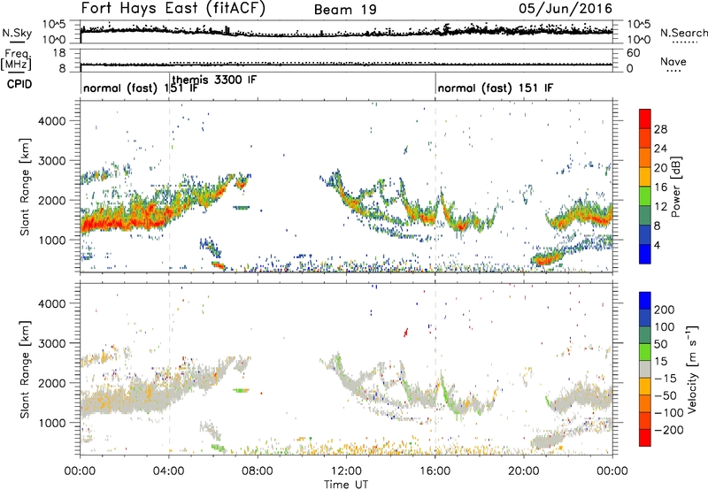Click the 'N.Search' legend label
708x490 pixels.
coord(683,33)
